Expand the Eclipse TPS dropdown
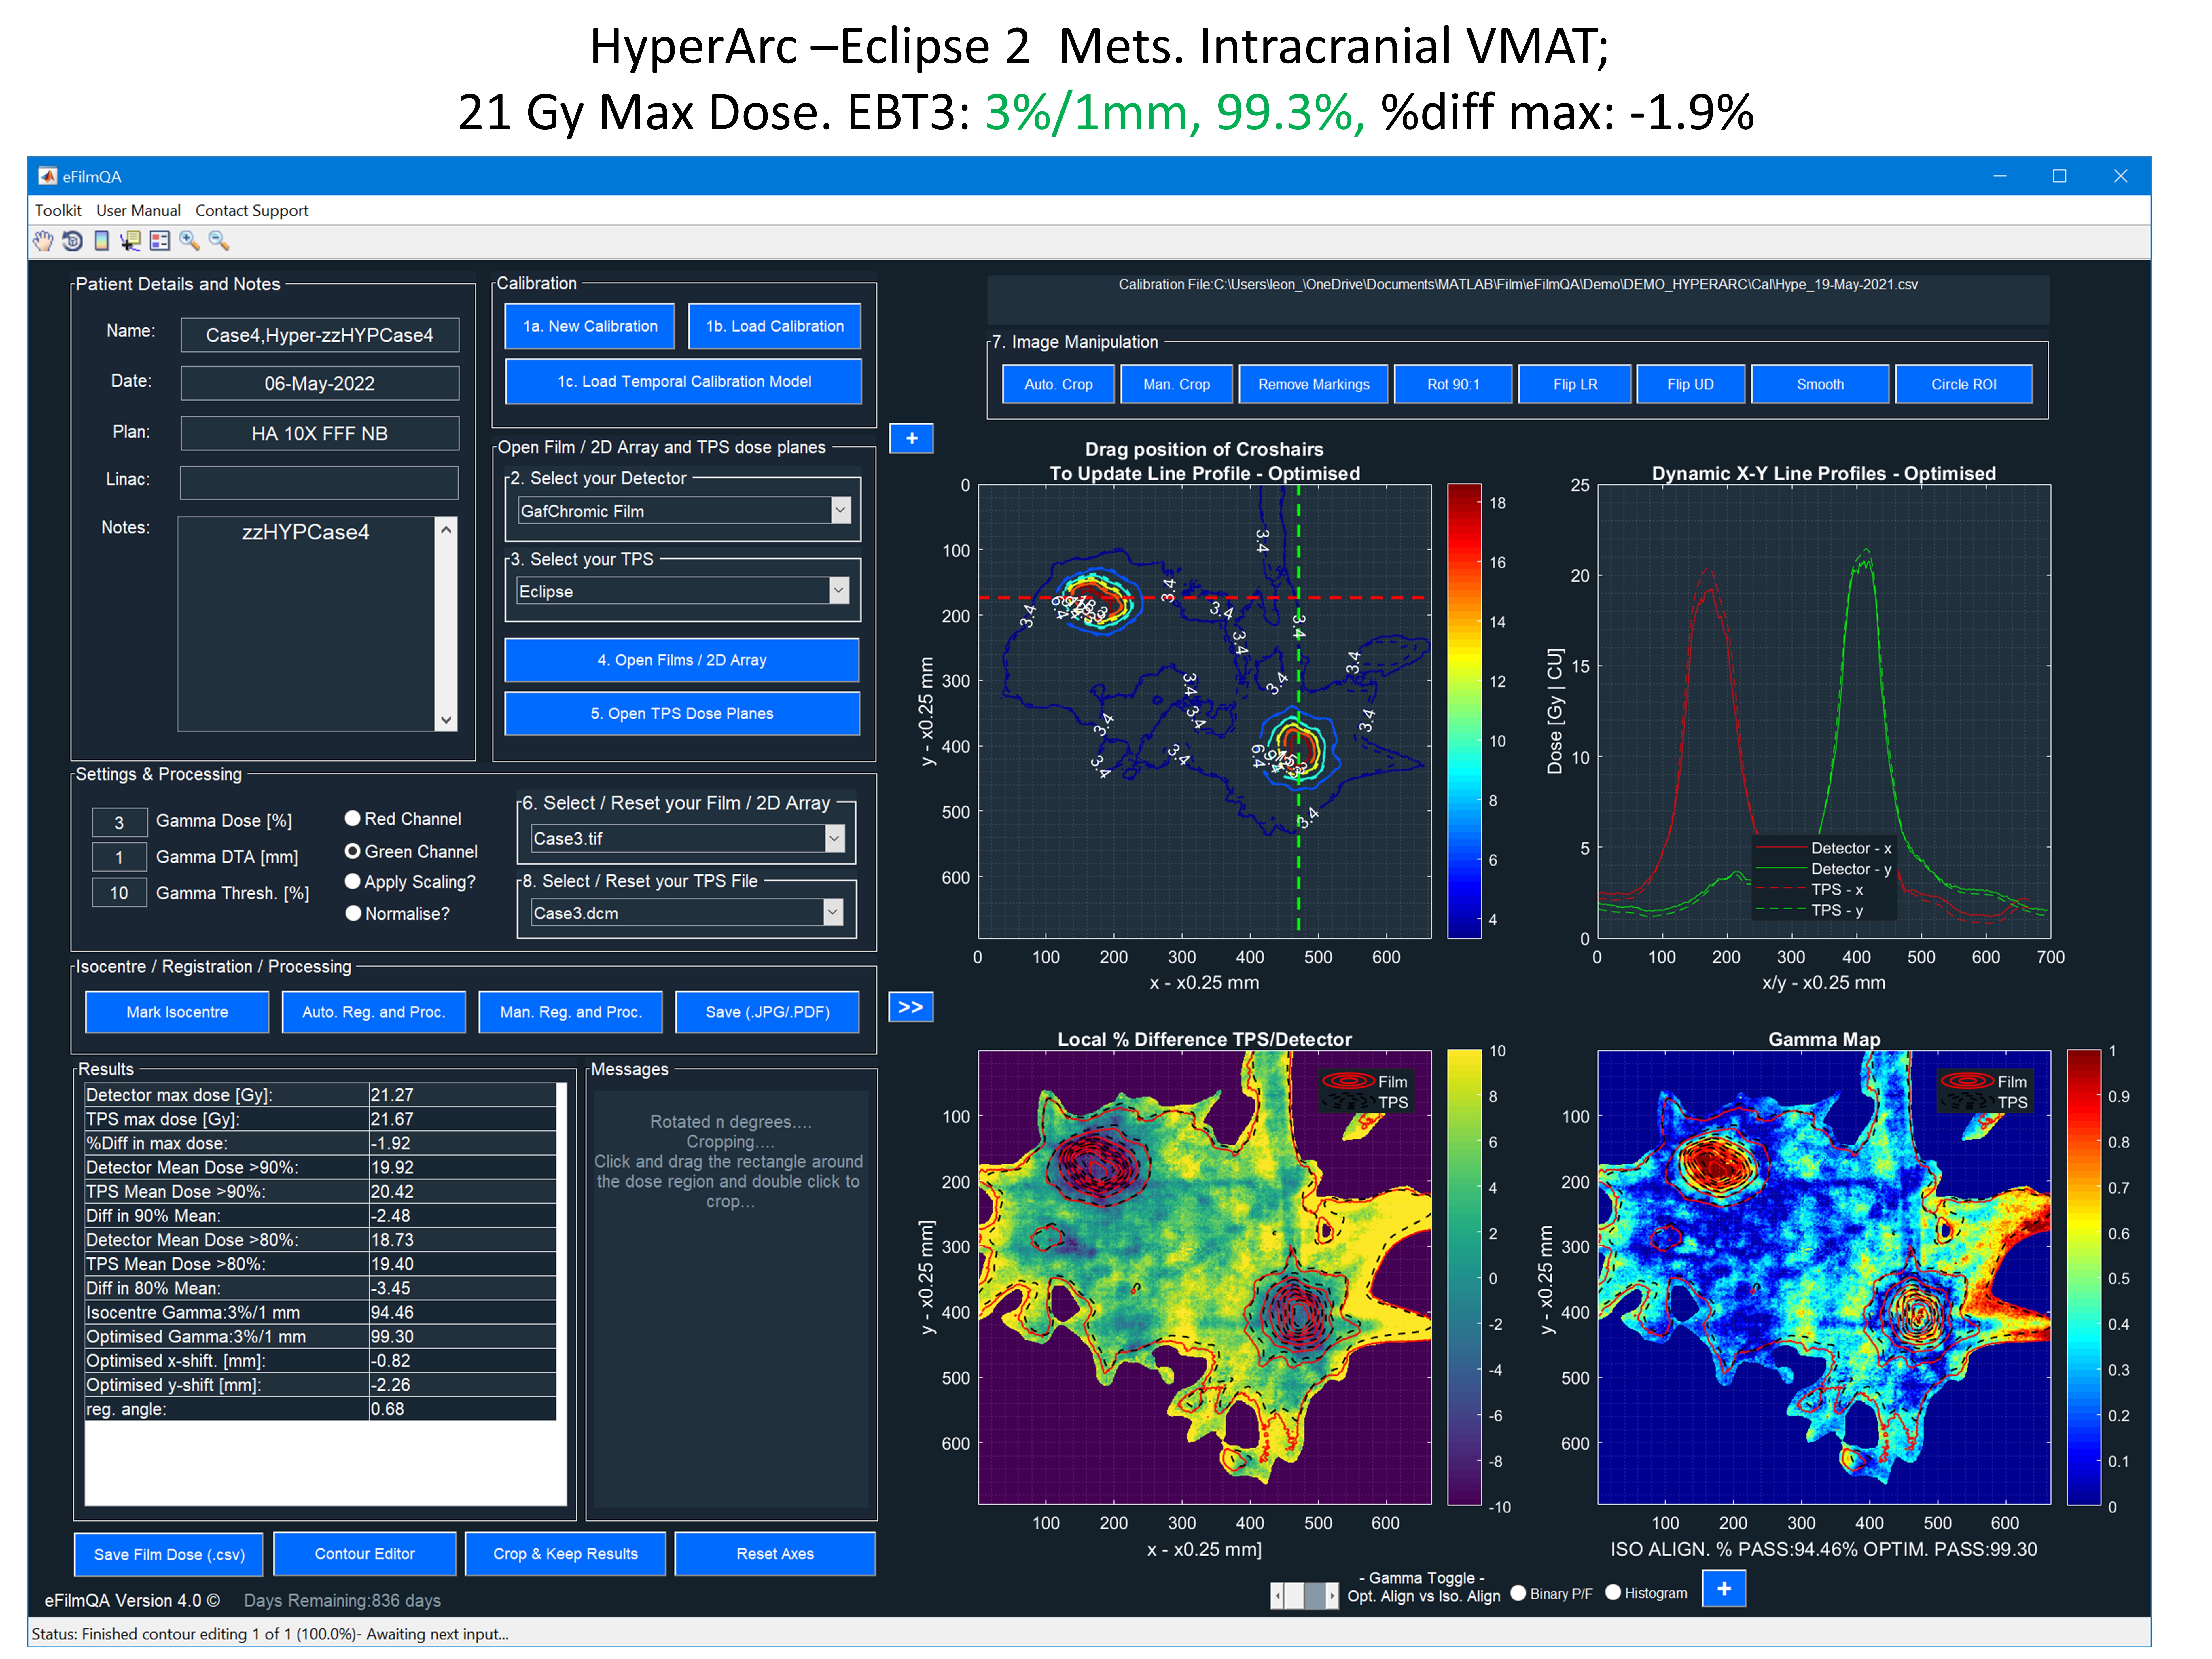 [838, 591]
